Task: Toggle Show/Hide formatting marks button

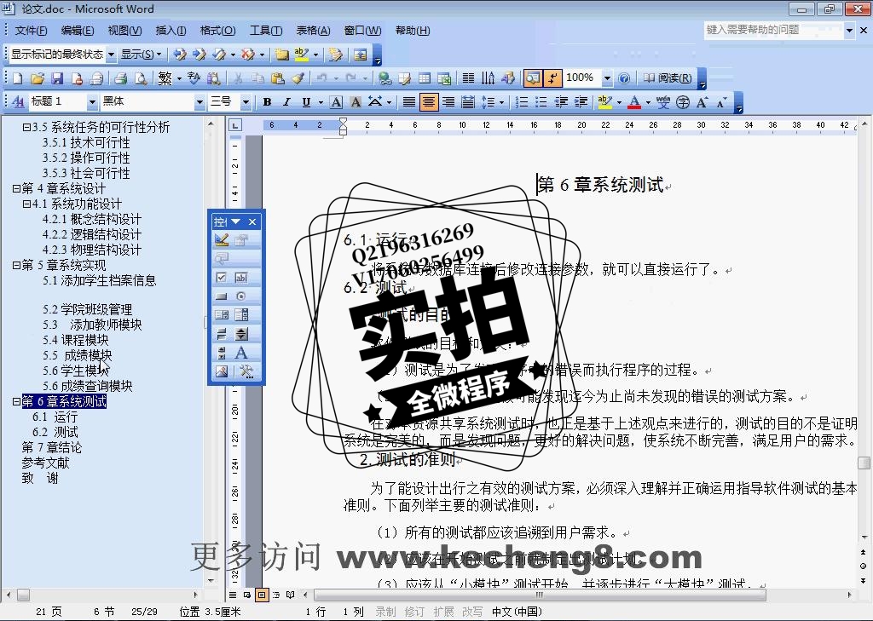Action: [x=552, y=78]
